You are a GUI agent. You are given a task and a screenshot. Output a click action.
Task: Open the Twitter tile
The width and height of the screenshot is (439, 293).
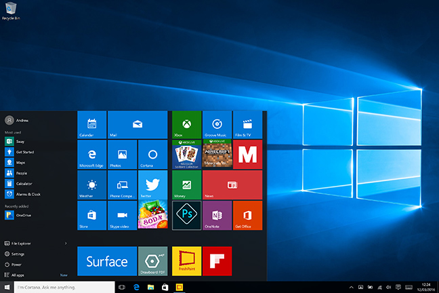point(153,184)
